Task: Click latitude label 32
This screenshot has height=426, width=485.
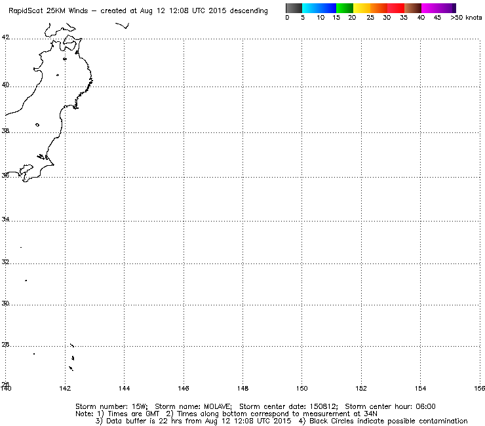Action: coord(5,262)
